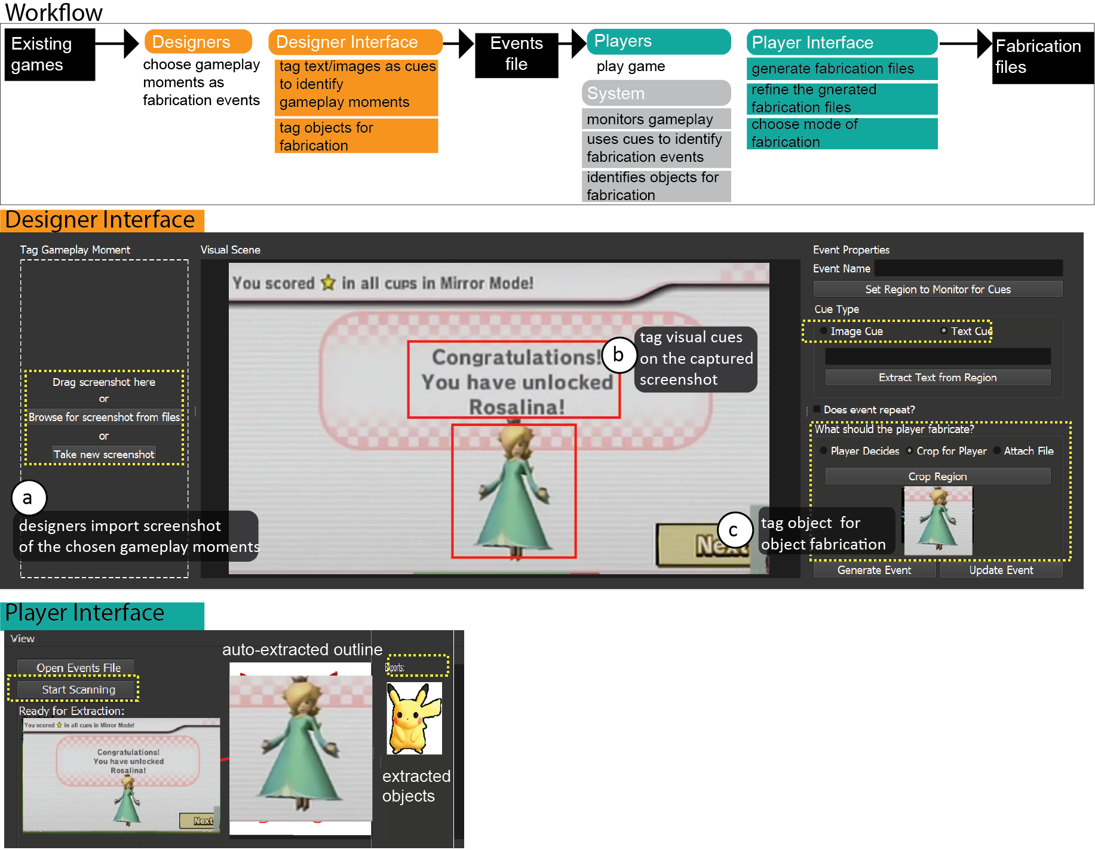Click the Drag screenshot here area

104,382
